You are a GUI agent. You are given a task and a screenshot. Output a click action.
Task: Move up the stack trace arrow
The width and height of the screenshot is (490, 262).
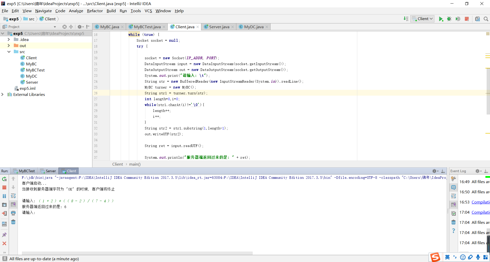tap(13, 179)
